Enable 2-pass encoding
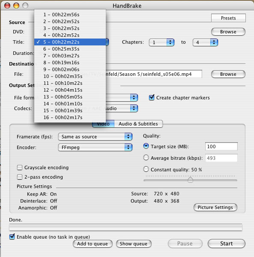Screen dimensions: 254x257 tap(20, 177)
